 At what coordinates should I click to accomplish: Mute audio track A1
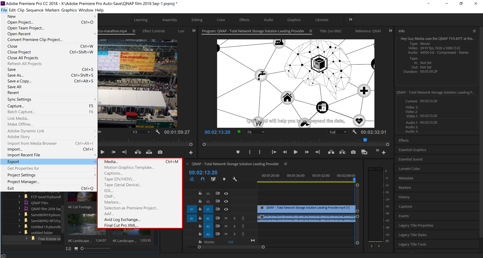[x=226, y=218]
